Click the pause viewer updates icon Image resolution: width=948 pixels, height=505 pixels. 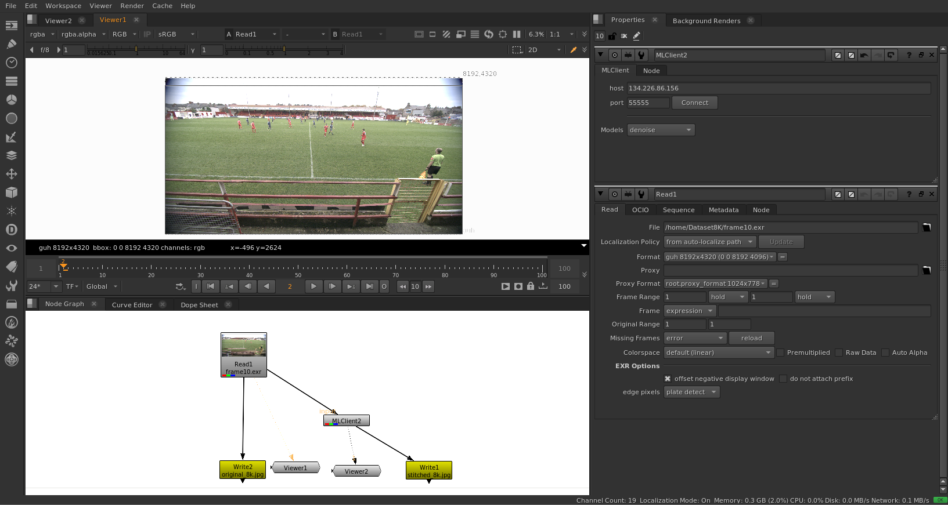(517, 34)
